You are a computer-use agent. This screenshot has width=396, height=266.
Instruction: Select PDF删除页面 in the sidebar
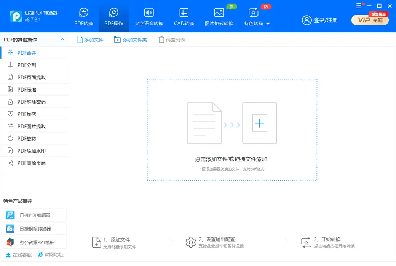pos(35,163)
